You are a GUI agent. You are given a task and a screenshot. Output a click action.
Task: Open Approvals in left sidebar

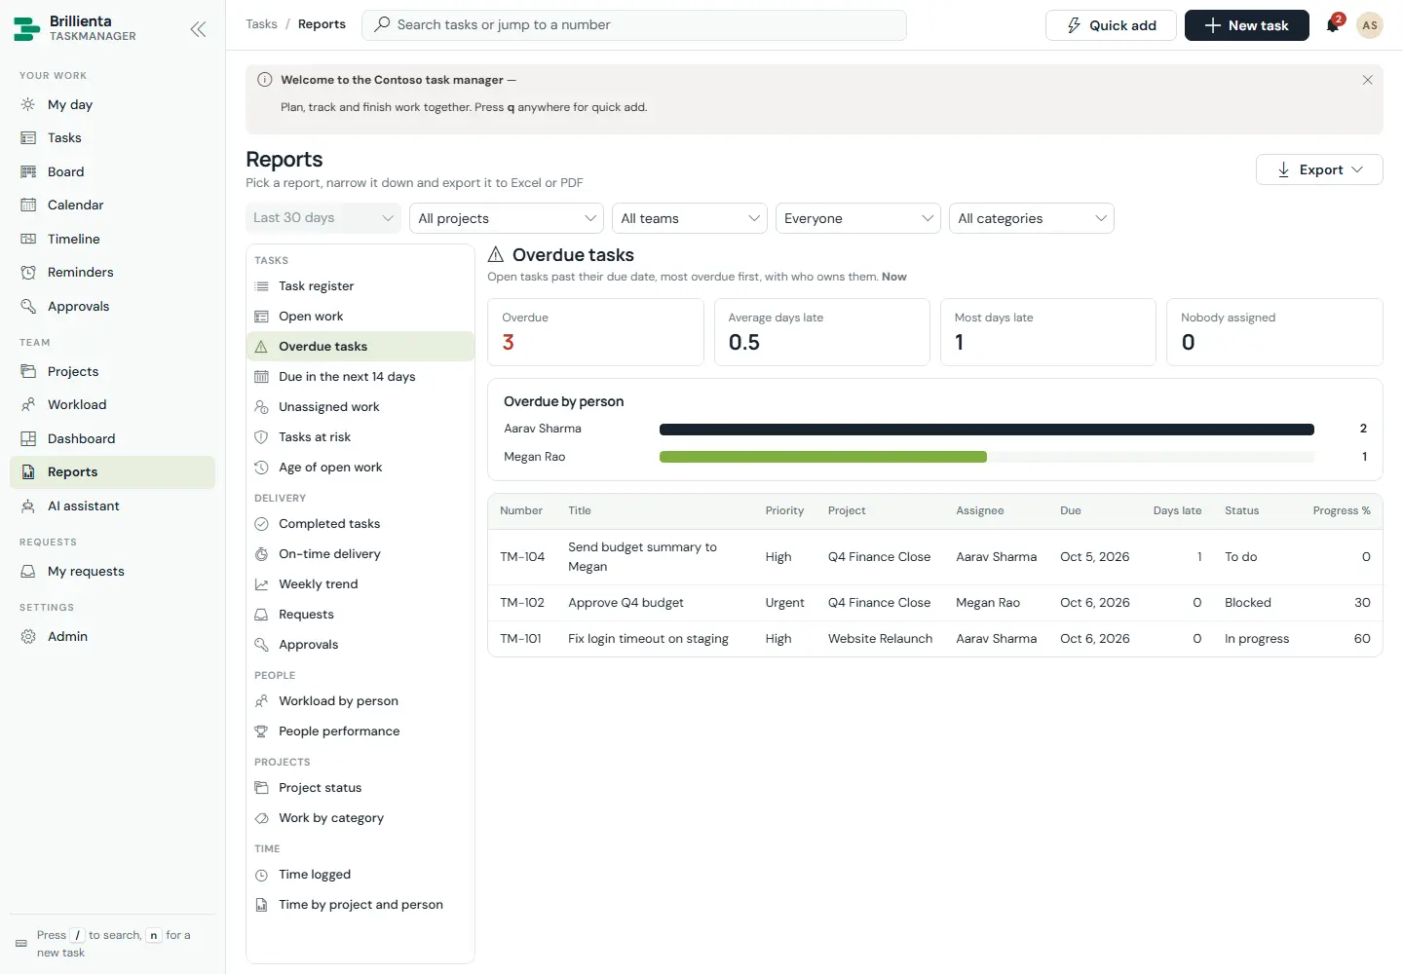[112, 306]
